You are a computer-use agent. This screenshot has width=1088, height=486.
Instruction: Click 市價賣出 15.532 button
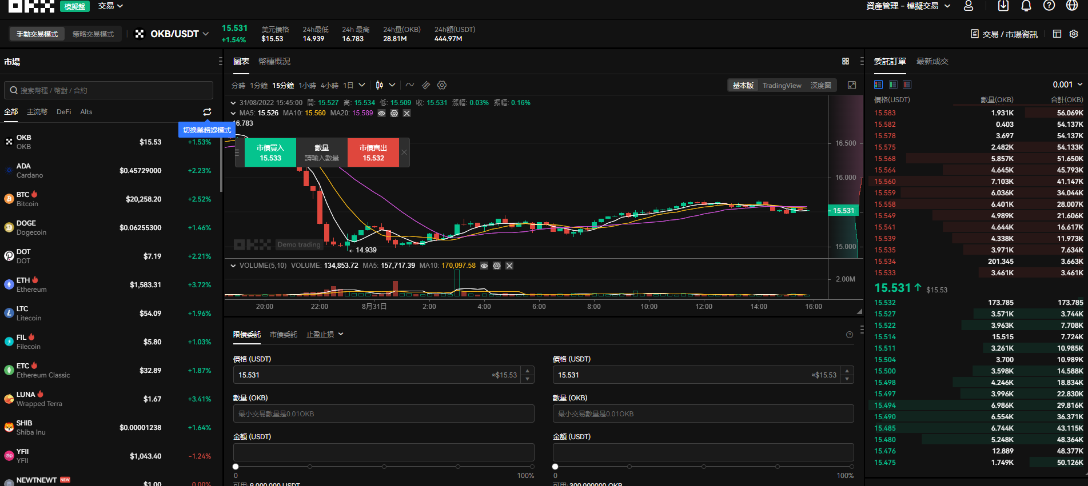[x=373, y=152]
